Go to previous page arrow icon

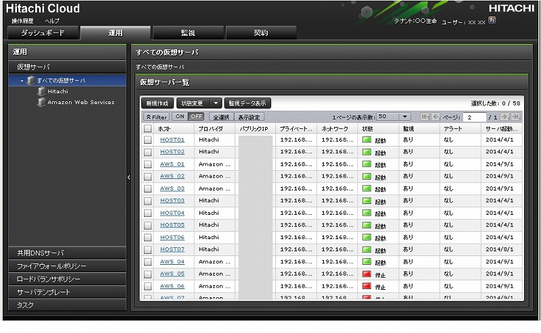(436, 117)
